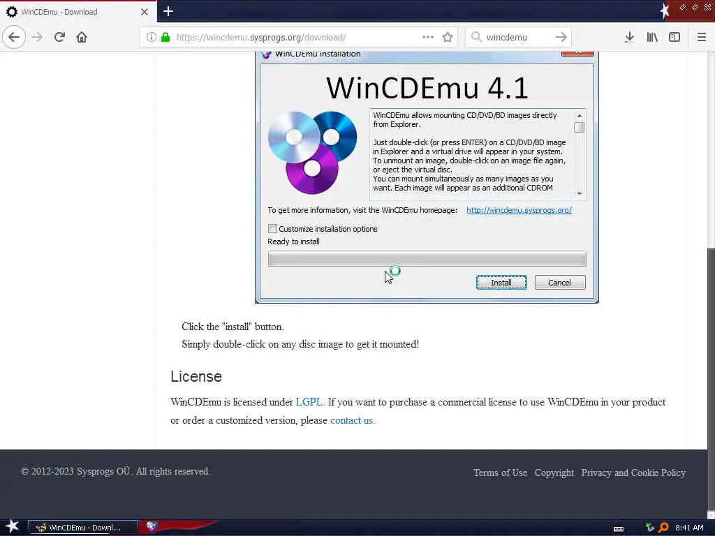This screenshot has width=715, height=536.
Task: Open the browser hamburger menu
Action: (x=701, y=37)
